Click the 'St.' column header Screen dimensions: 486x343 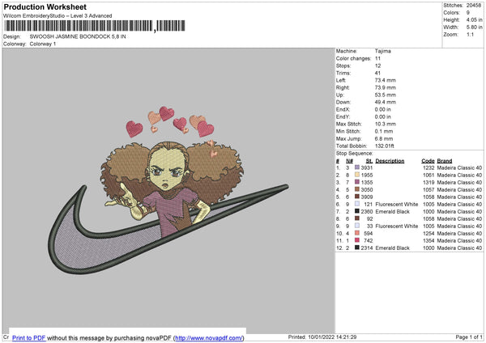coord(369,161)
